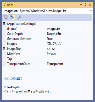Open the イメージの選択 link

pos(13,78)
